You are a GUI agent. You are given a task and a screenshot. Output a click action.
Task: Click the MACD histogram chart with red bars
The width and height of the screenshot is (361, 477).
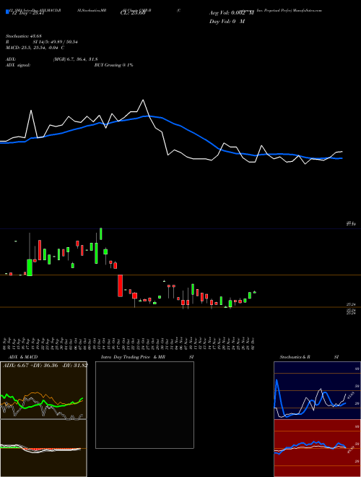pyautogui.click(x=43, y=448)
